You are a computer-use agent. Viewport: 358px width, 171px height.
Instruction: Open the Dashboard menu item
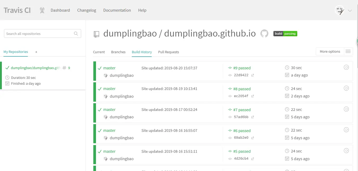click(x=60, y=10)
